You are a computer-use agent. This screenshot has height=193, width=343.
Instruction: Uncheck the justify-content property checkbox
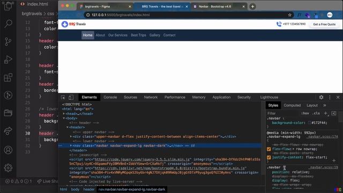point(269,157)
